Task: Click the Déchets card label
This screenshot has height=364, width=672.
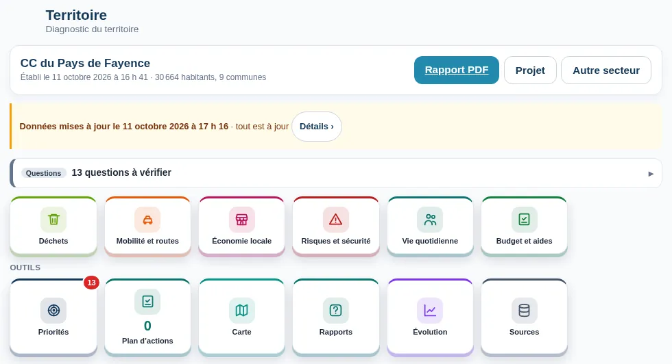Action: pos(53,241)
